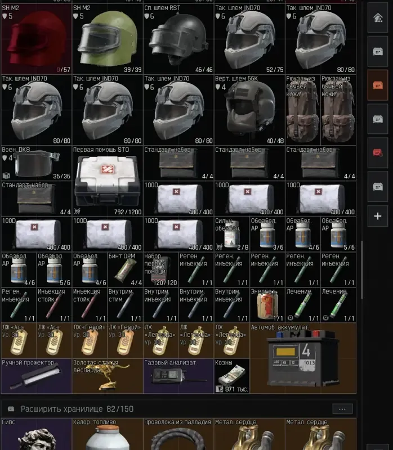Select the Обезбол. АР bottle with 3/6
Screen dimensions: 393x450
(267, 234)
